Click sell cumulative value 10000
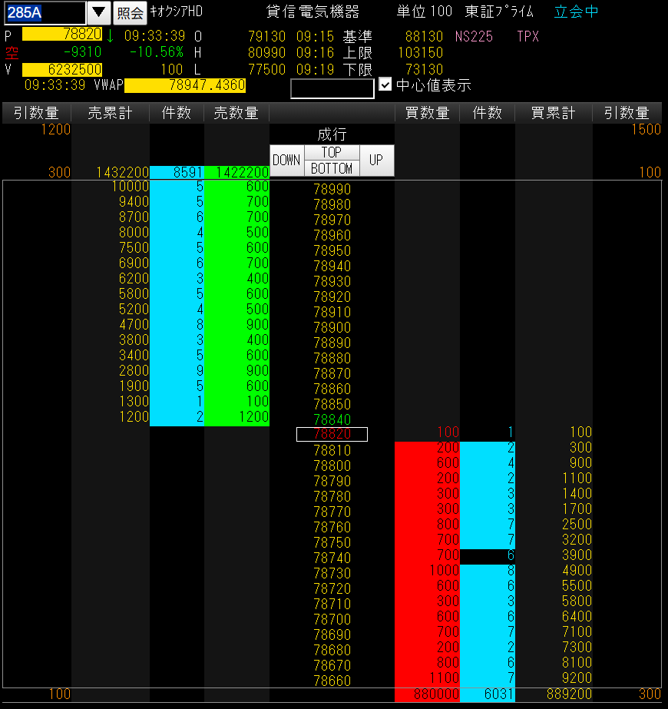 (131, 187)
